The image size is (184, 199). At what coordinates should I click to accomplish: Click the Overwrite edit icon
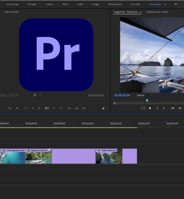pyautogui.click(x=76, y=108)
